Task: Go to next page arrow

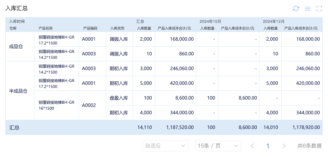Action: point(284,146)
